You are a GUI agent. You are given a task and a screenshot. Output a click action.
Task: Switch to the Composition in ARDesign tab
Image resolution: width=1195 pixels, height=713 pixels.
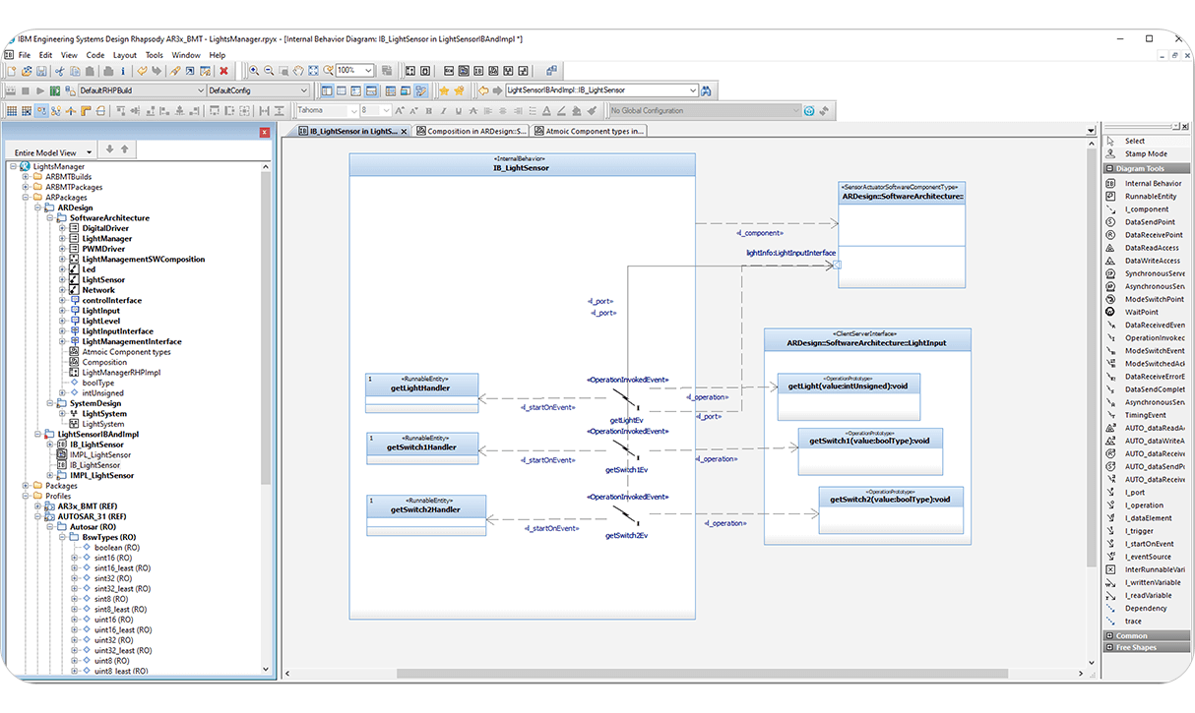(x=472, y=131)
